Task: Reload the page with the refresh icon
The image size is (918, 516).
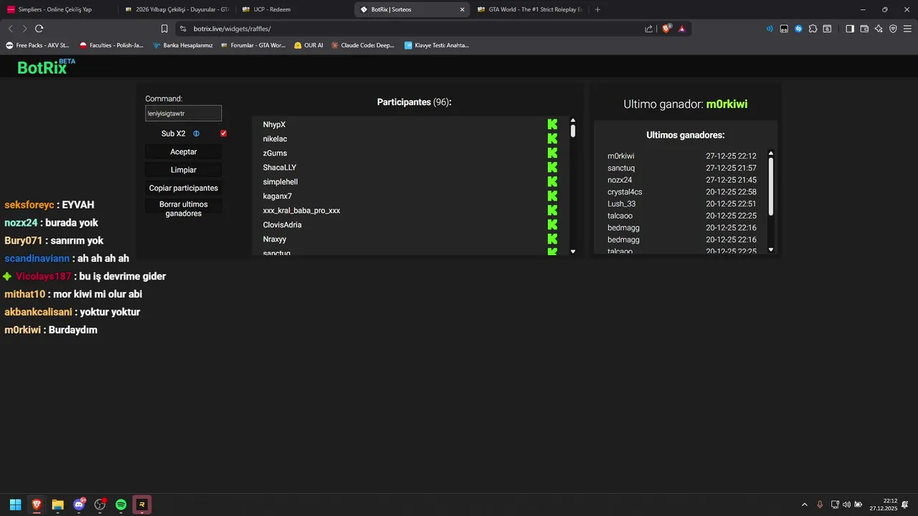Action: [x=39, y=29]
